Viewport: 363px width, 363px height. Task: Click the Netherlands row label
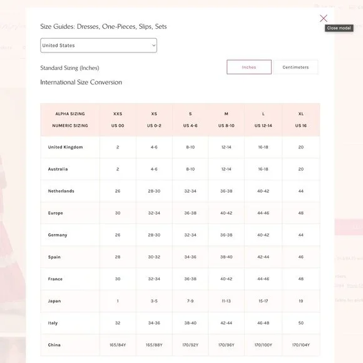click(61, 191)
